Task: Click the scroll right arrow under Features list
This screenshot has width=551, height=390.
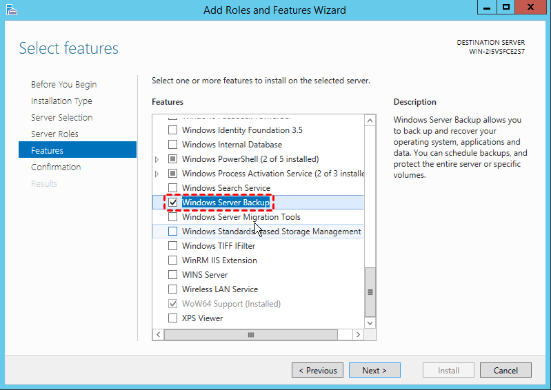Action: coord(358,335)
